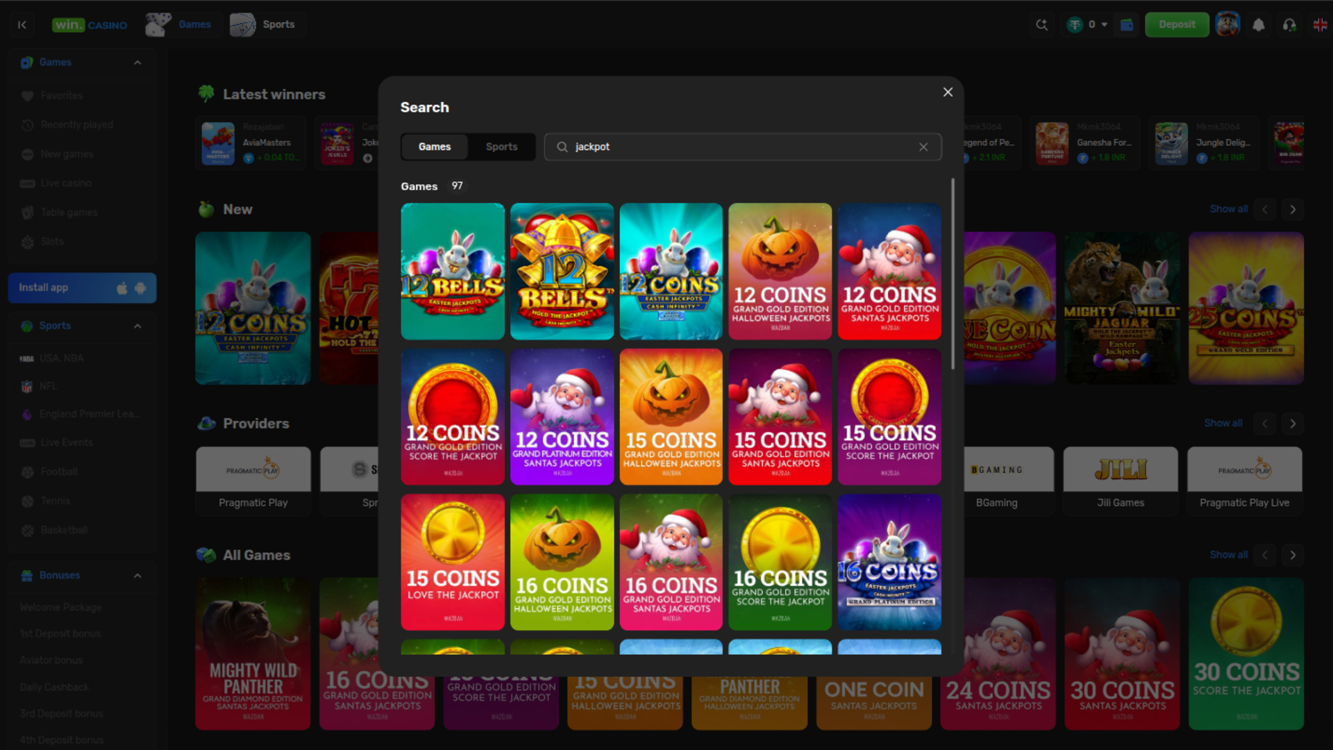
Task: Select Slots in the Games sidebar
Action: (x=54, y=241)
